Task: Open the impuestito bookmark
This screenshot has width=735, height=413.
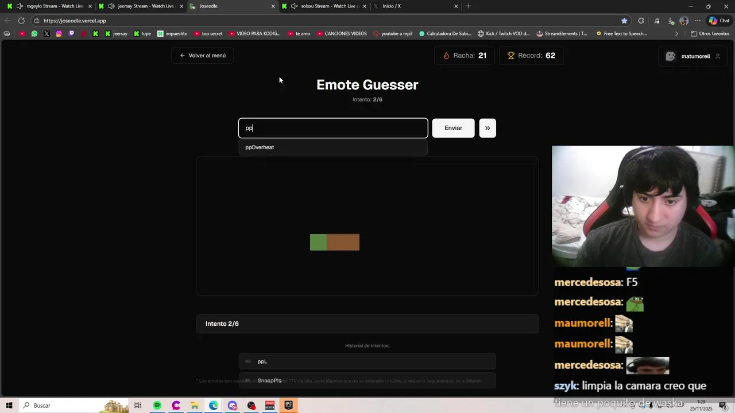Action: click(172, 34)
